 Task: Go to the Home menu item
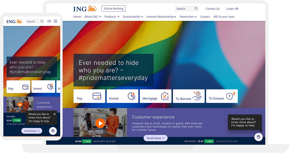click(x=77, y=16)
